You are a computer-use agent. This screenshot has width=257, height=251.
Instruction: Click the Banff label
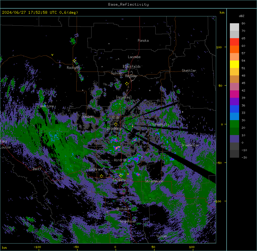point(37,169)
